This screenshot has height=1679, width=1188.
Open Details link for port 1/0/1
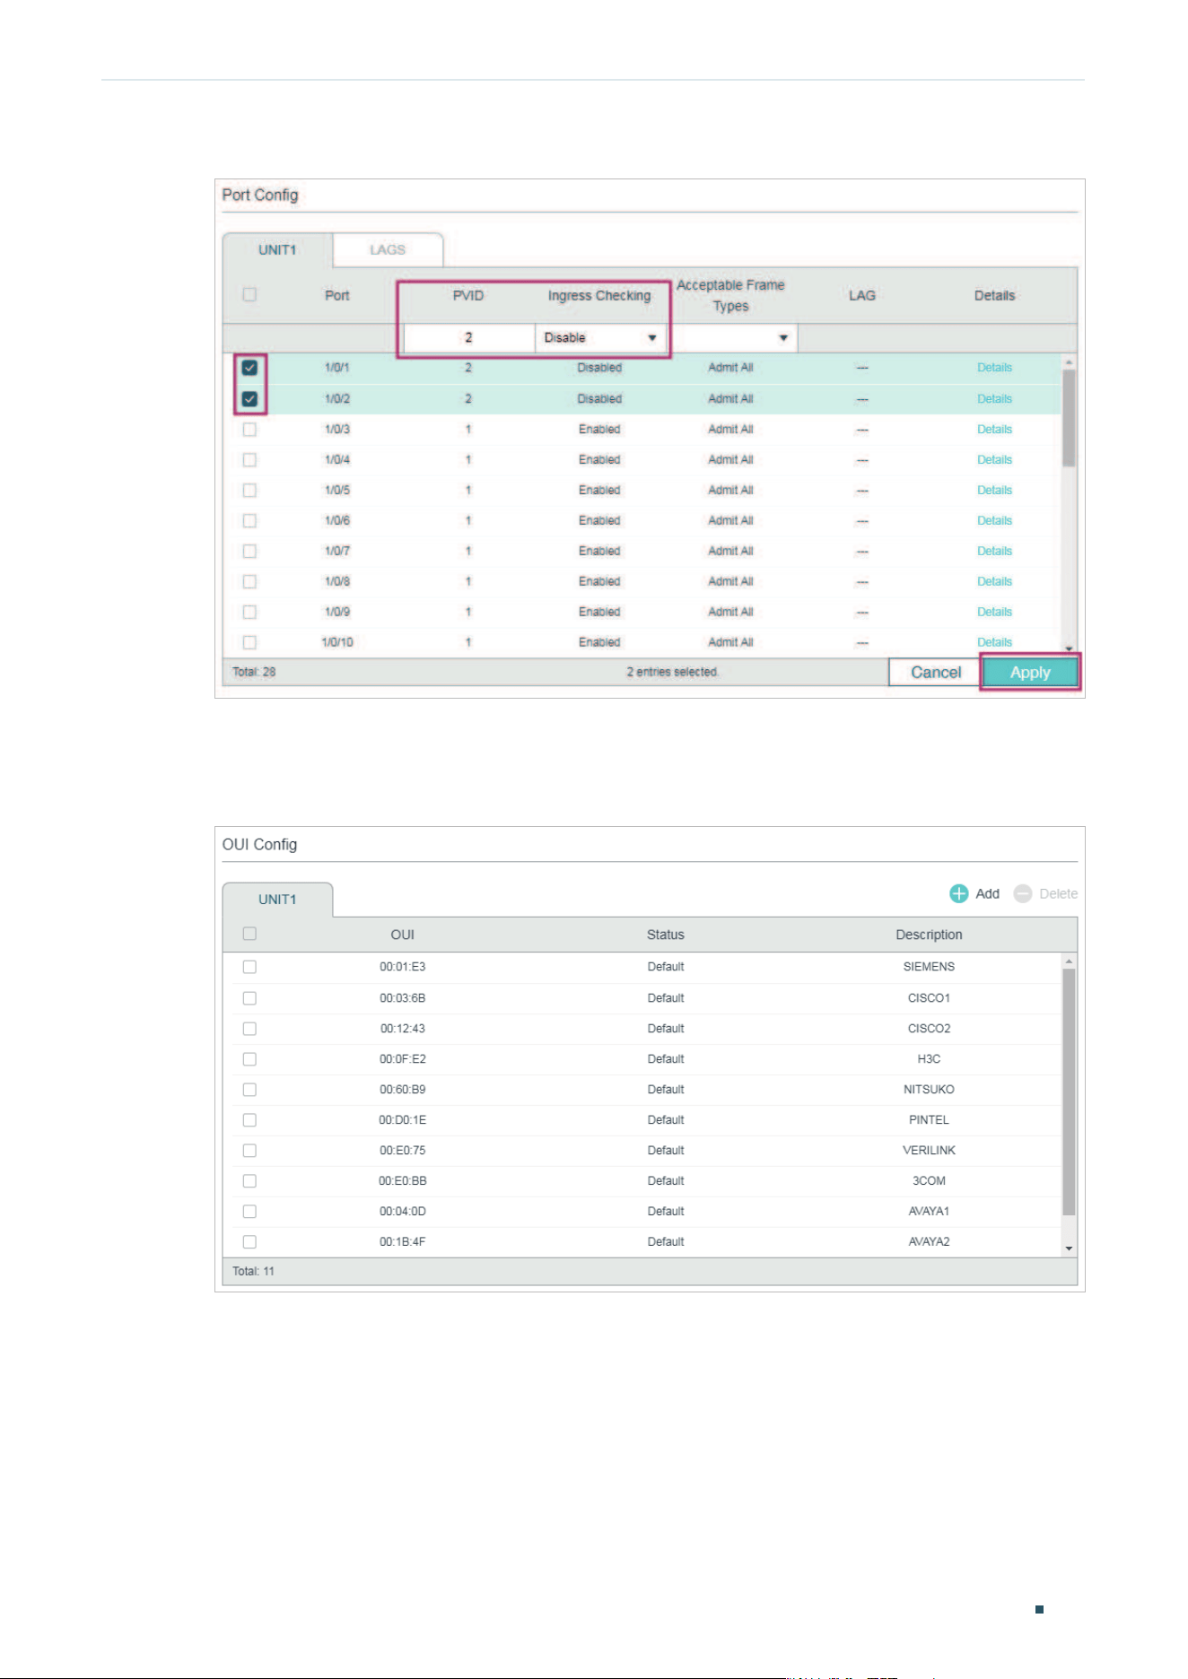994,368
